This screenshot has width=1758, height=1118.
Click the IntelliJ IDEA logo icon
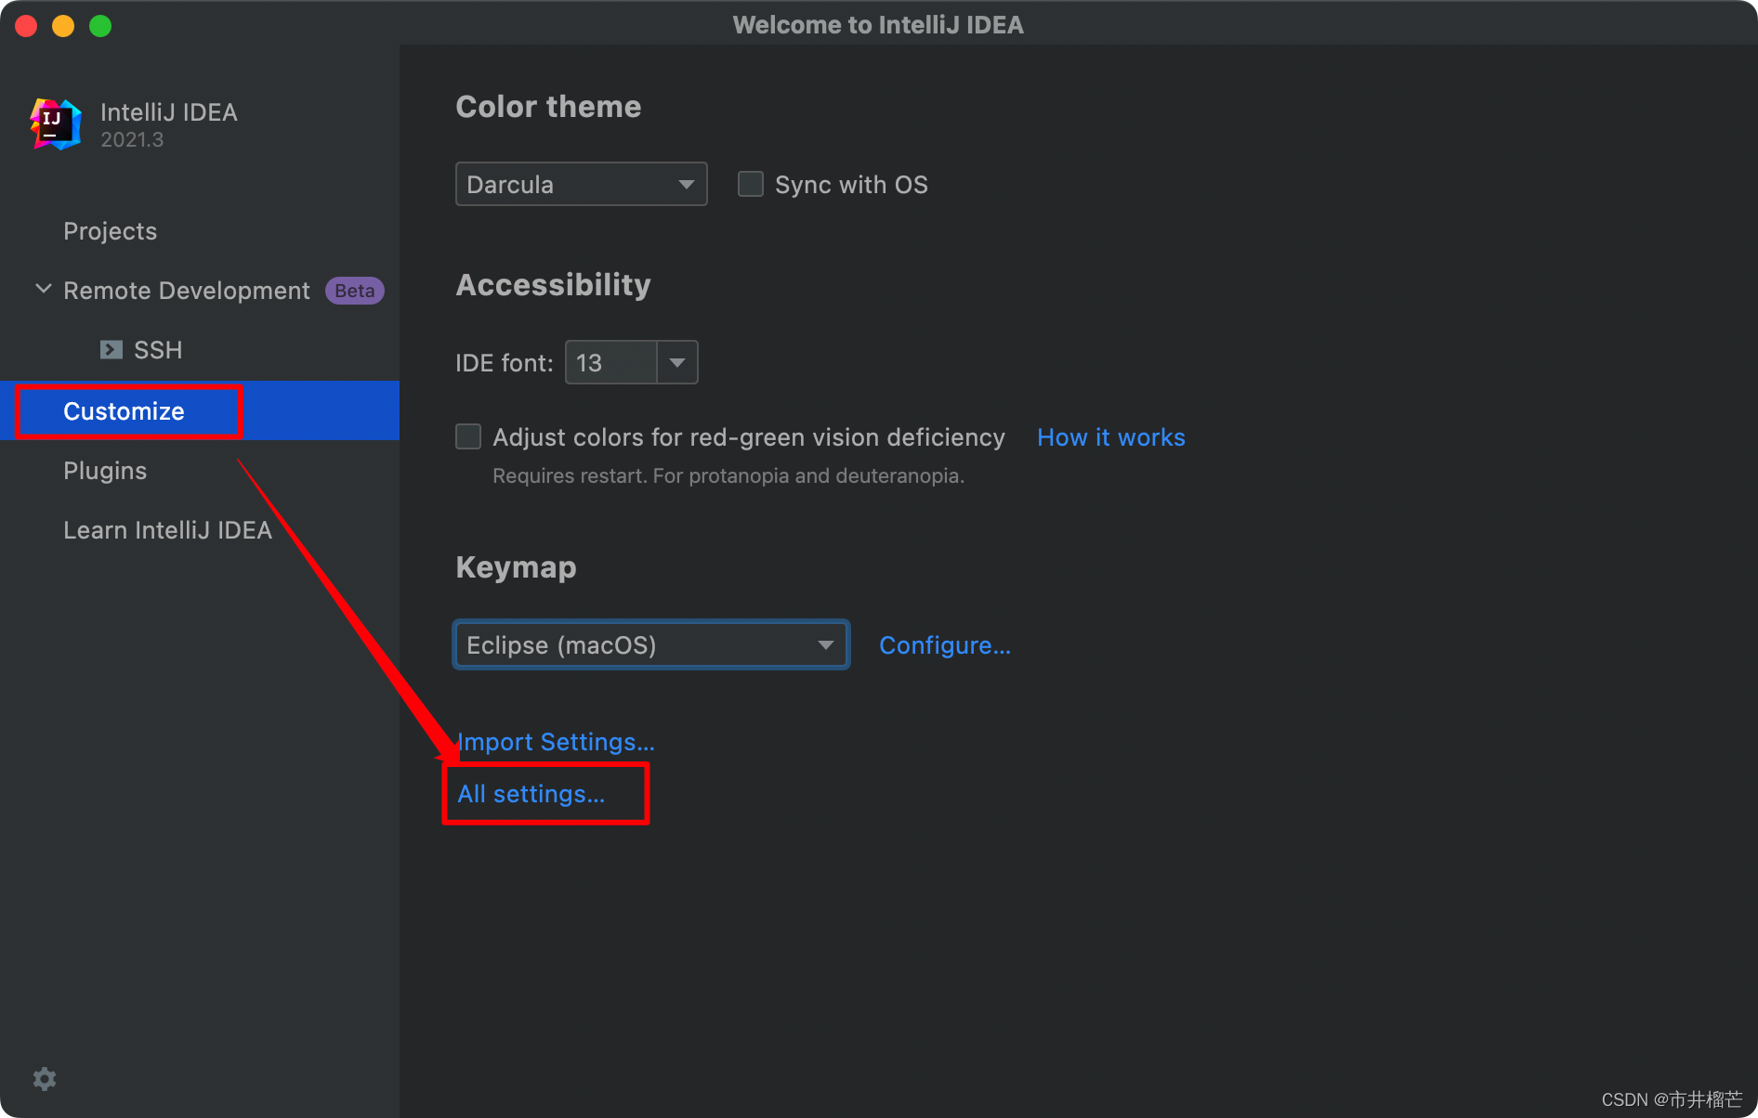click(56, 123)
